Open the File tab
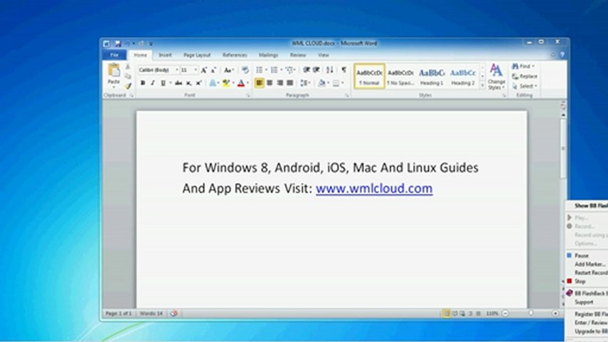 coord(114,55)
